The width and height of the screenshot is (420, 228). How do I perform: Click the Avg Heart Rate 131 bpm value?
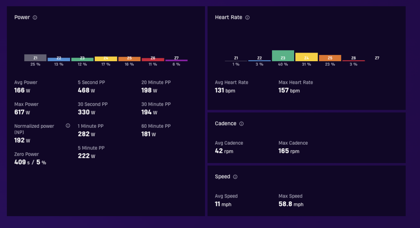(x=225, y=90)
